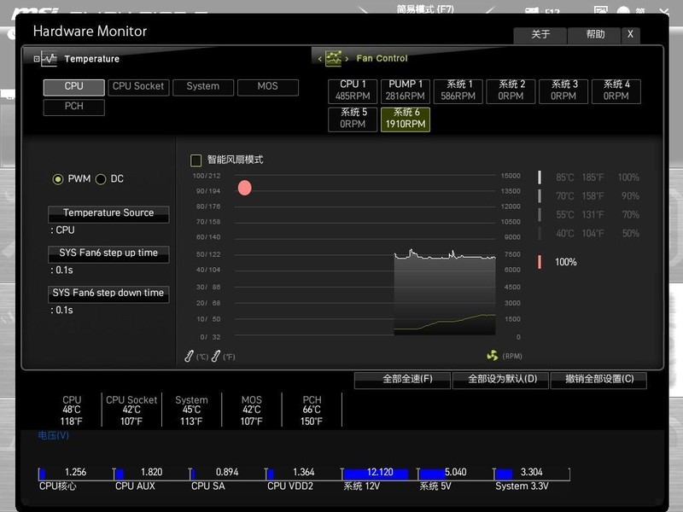Click the pink 100% speed marker bar

click(x=540, y=262)
